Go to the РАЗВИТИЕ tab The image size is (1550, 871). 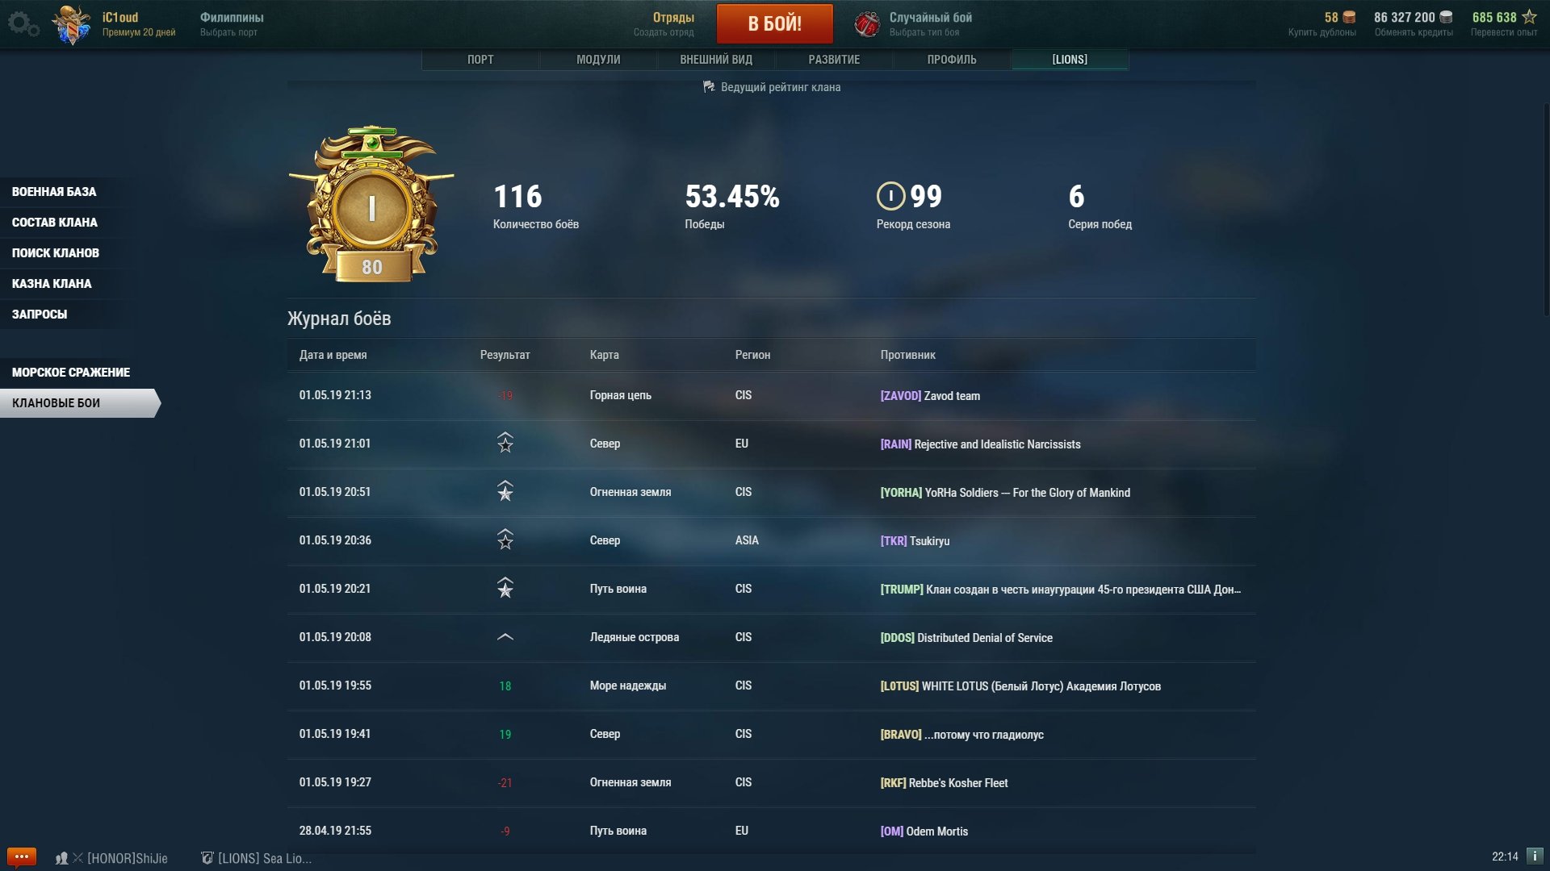click(834, 60)
